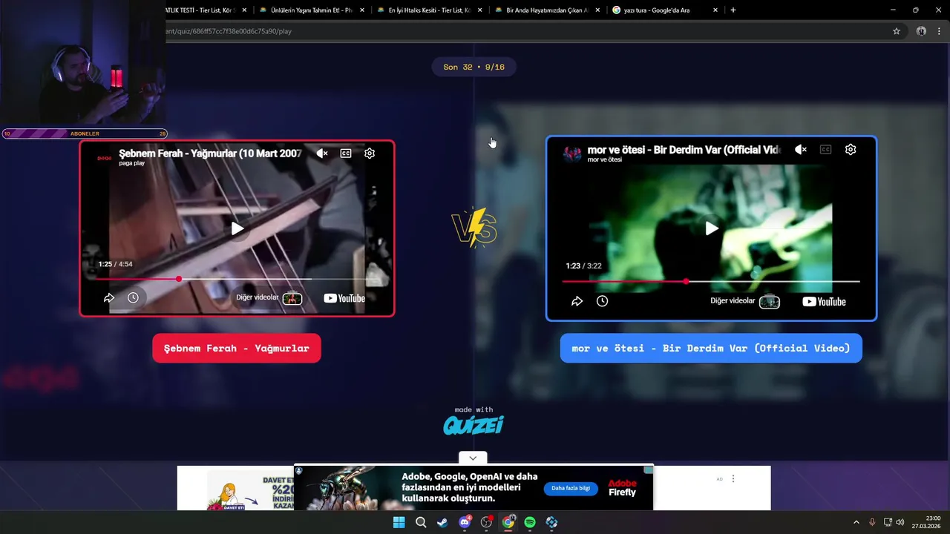
Task: Open the blue diamond taskbar app
Action: [551, 522]
